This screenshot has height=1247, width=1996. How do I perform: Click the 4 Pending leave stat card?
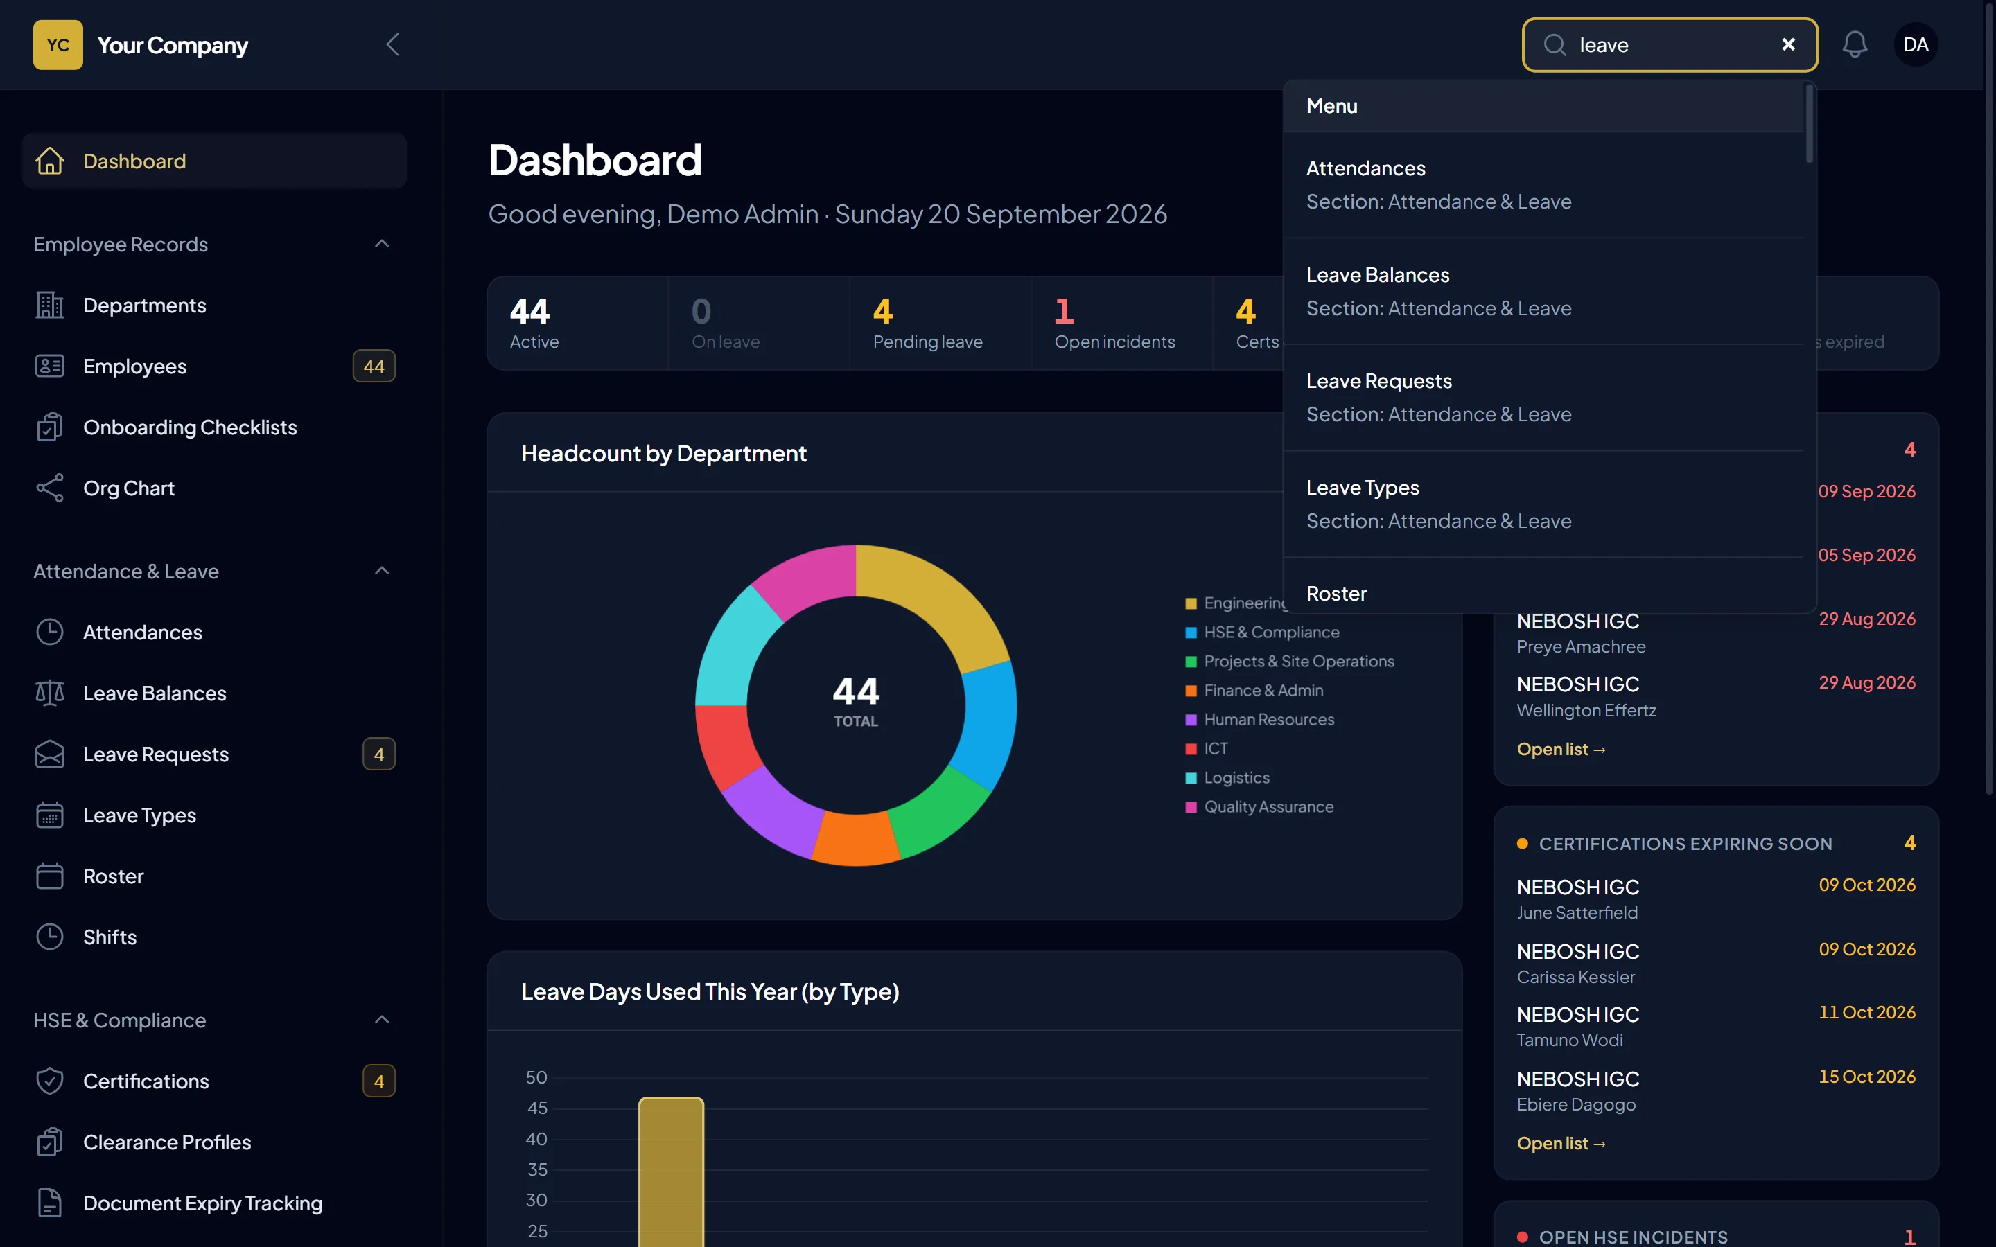(x=940, y=324)
